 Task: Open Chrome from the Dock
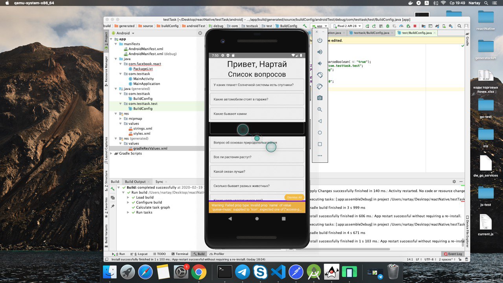199,272
